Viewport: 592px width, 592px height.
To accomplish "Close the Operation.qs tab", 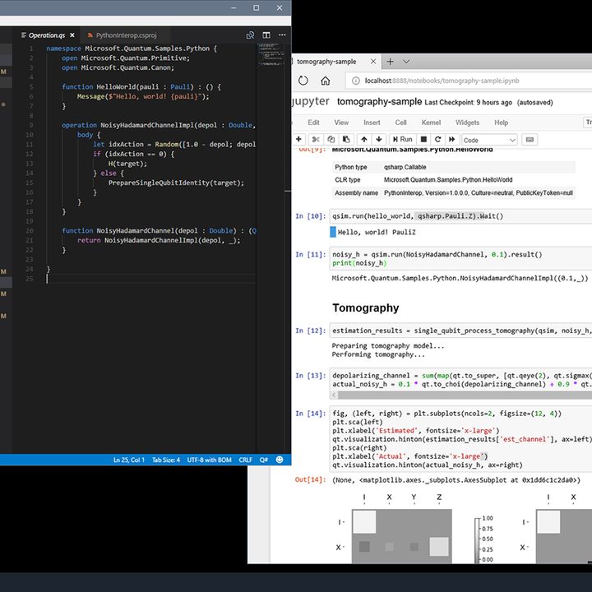I will click(72, 35).
